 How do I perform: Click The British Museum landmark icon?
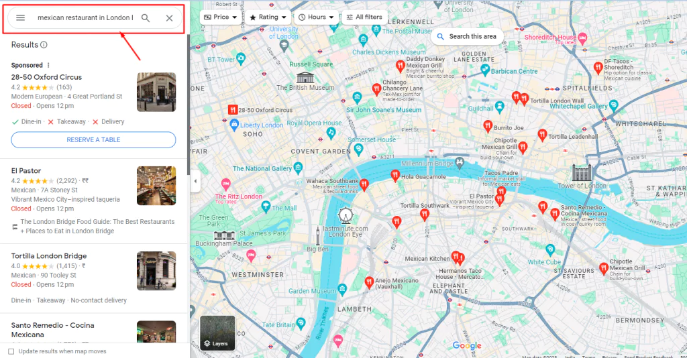click(x=305, y=78)
